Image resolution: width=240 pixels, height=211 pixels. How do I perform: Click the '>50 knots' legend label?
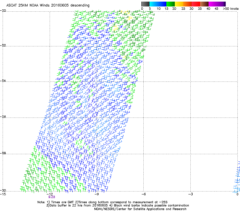point(231,8)
